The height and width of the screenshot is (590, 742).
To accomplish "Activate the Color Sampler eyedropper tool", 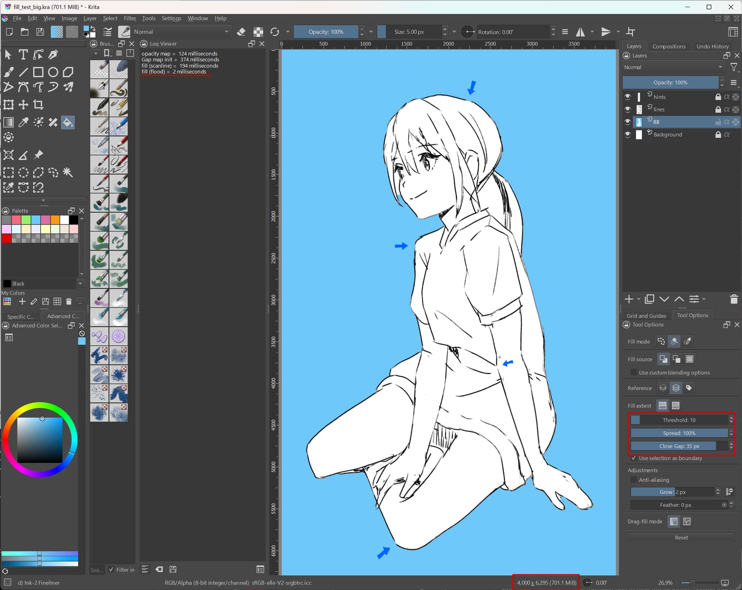I will tap(23, 123).
